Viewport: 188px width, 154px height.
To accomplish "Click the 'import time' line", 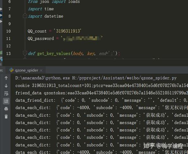I will [x=41, y=9].
